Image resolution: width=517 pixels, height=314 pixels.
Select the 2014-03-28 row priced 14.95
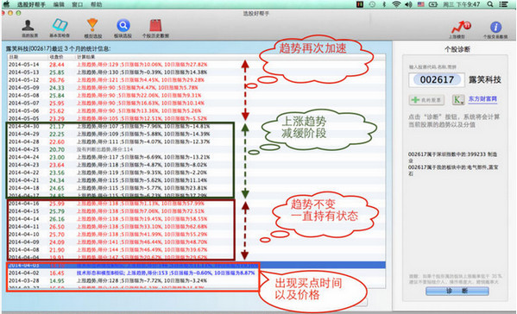(x=197, y=281)
